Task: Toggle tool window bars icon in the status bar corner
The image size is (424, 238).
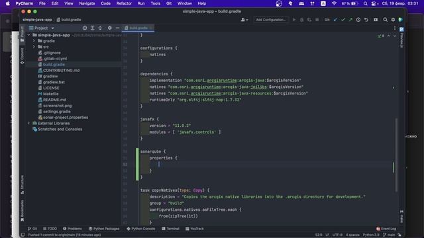Action: (x=23, y=235)
